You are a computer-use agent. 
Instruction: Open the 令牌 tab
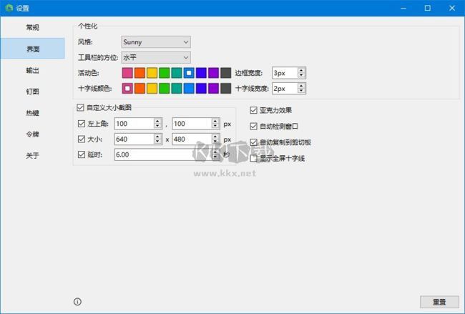(x=33, y=134)
